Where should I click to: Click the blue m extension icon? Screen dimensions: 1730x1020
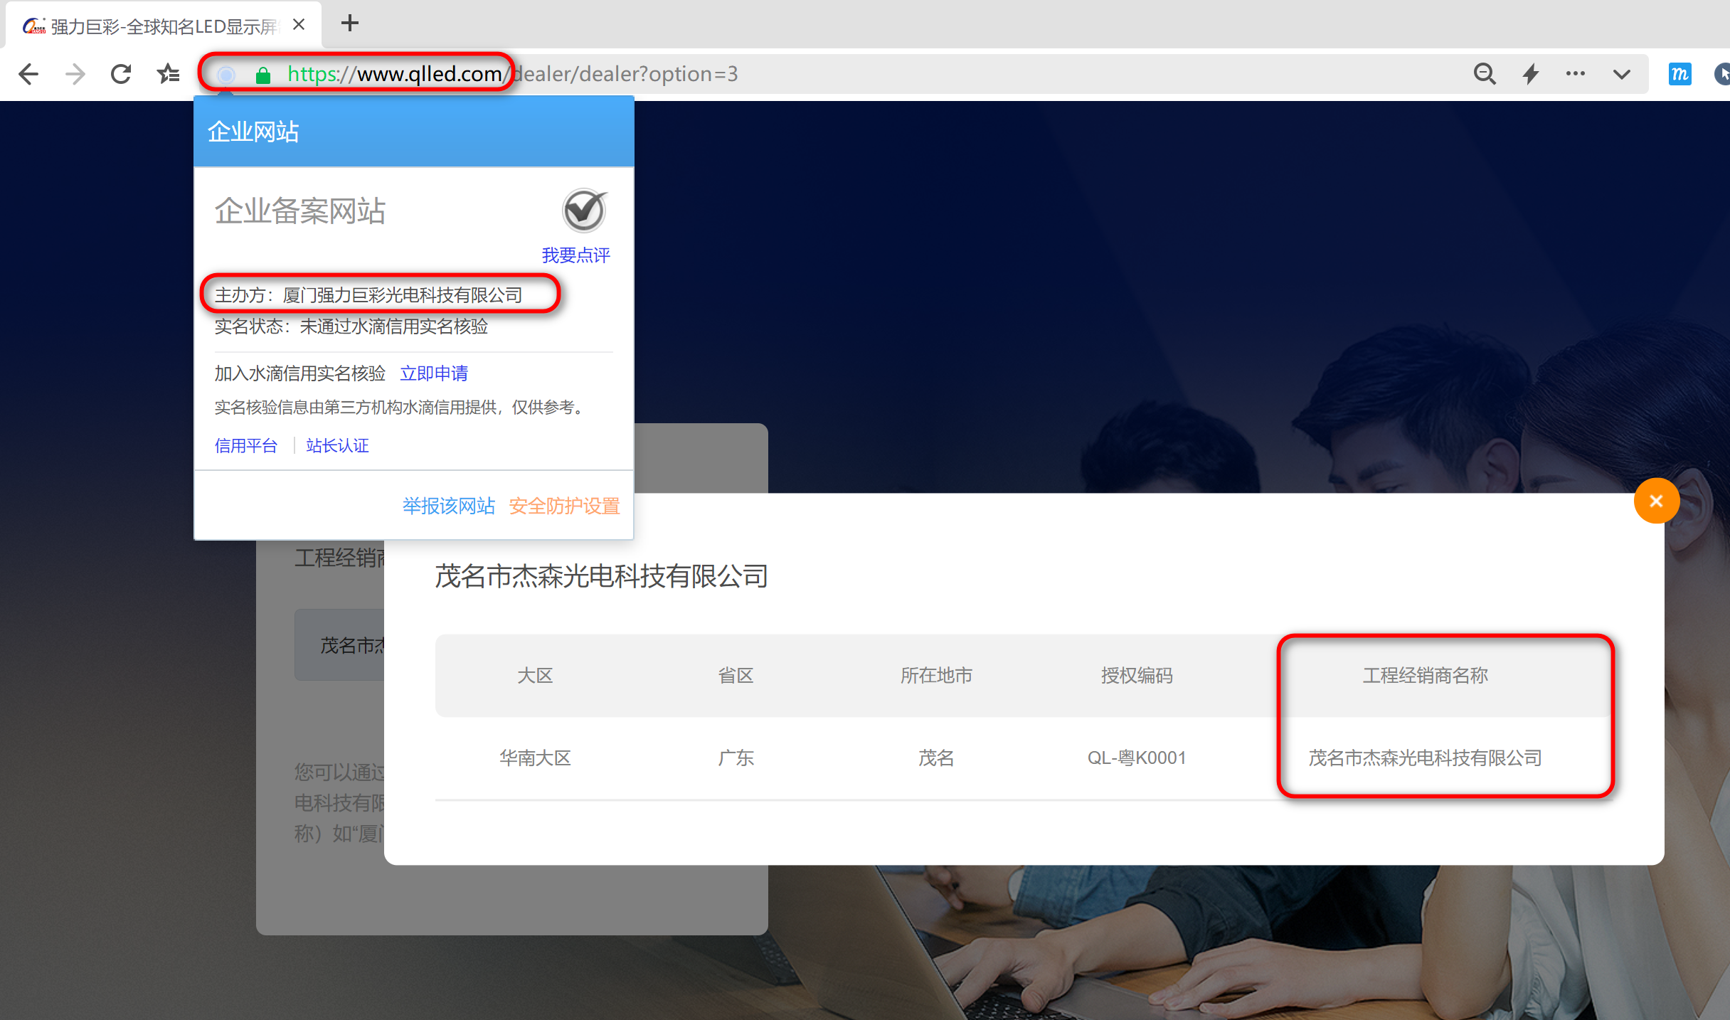(1679, 74)
